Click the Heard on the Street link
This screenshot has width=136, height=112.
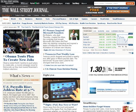click(x=114, y=23)
